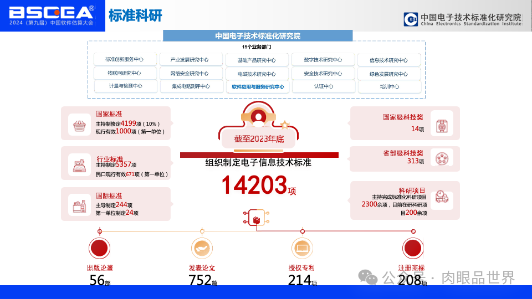532x299 pixels.
Task: Select the cash register icon beside 行业标准
Action: (79, 166)
